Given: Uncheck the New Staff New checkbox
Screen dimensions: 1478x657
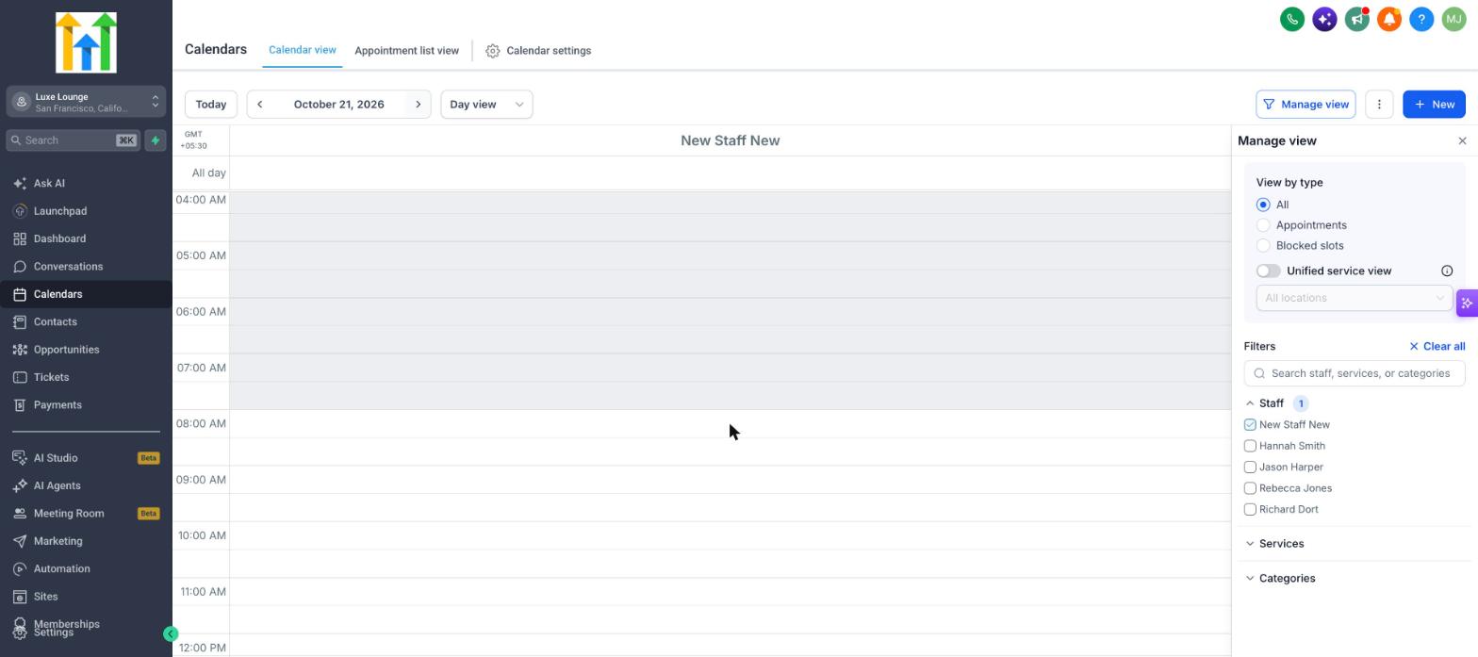Looking at the screenshot, I should [1250, 425].
